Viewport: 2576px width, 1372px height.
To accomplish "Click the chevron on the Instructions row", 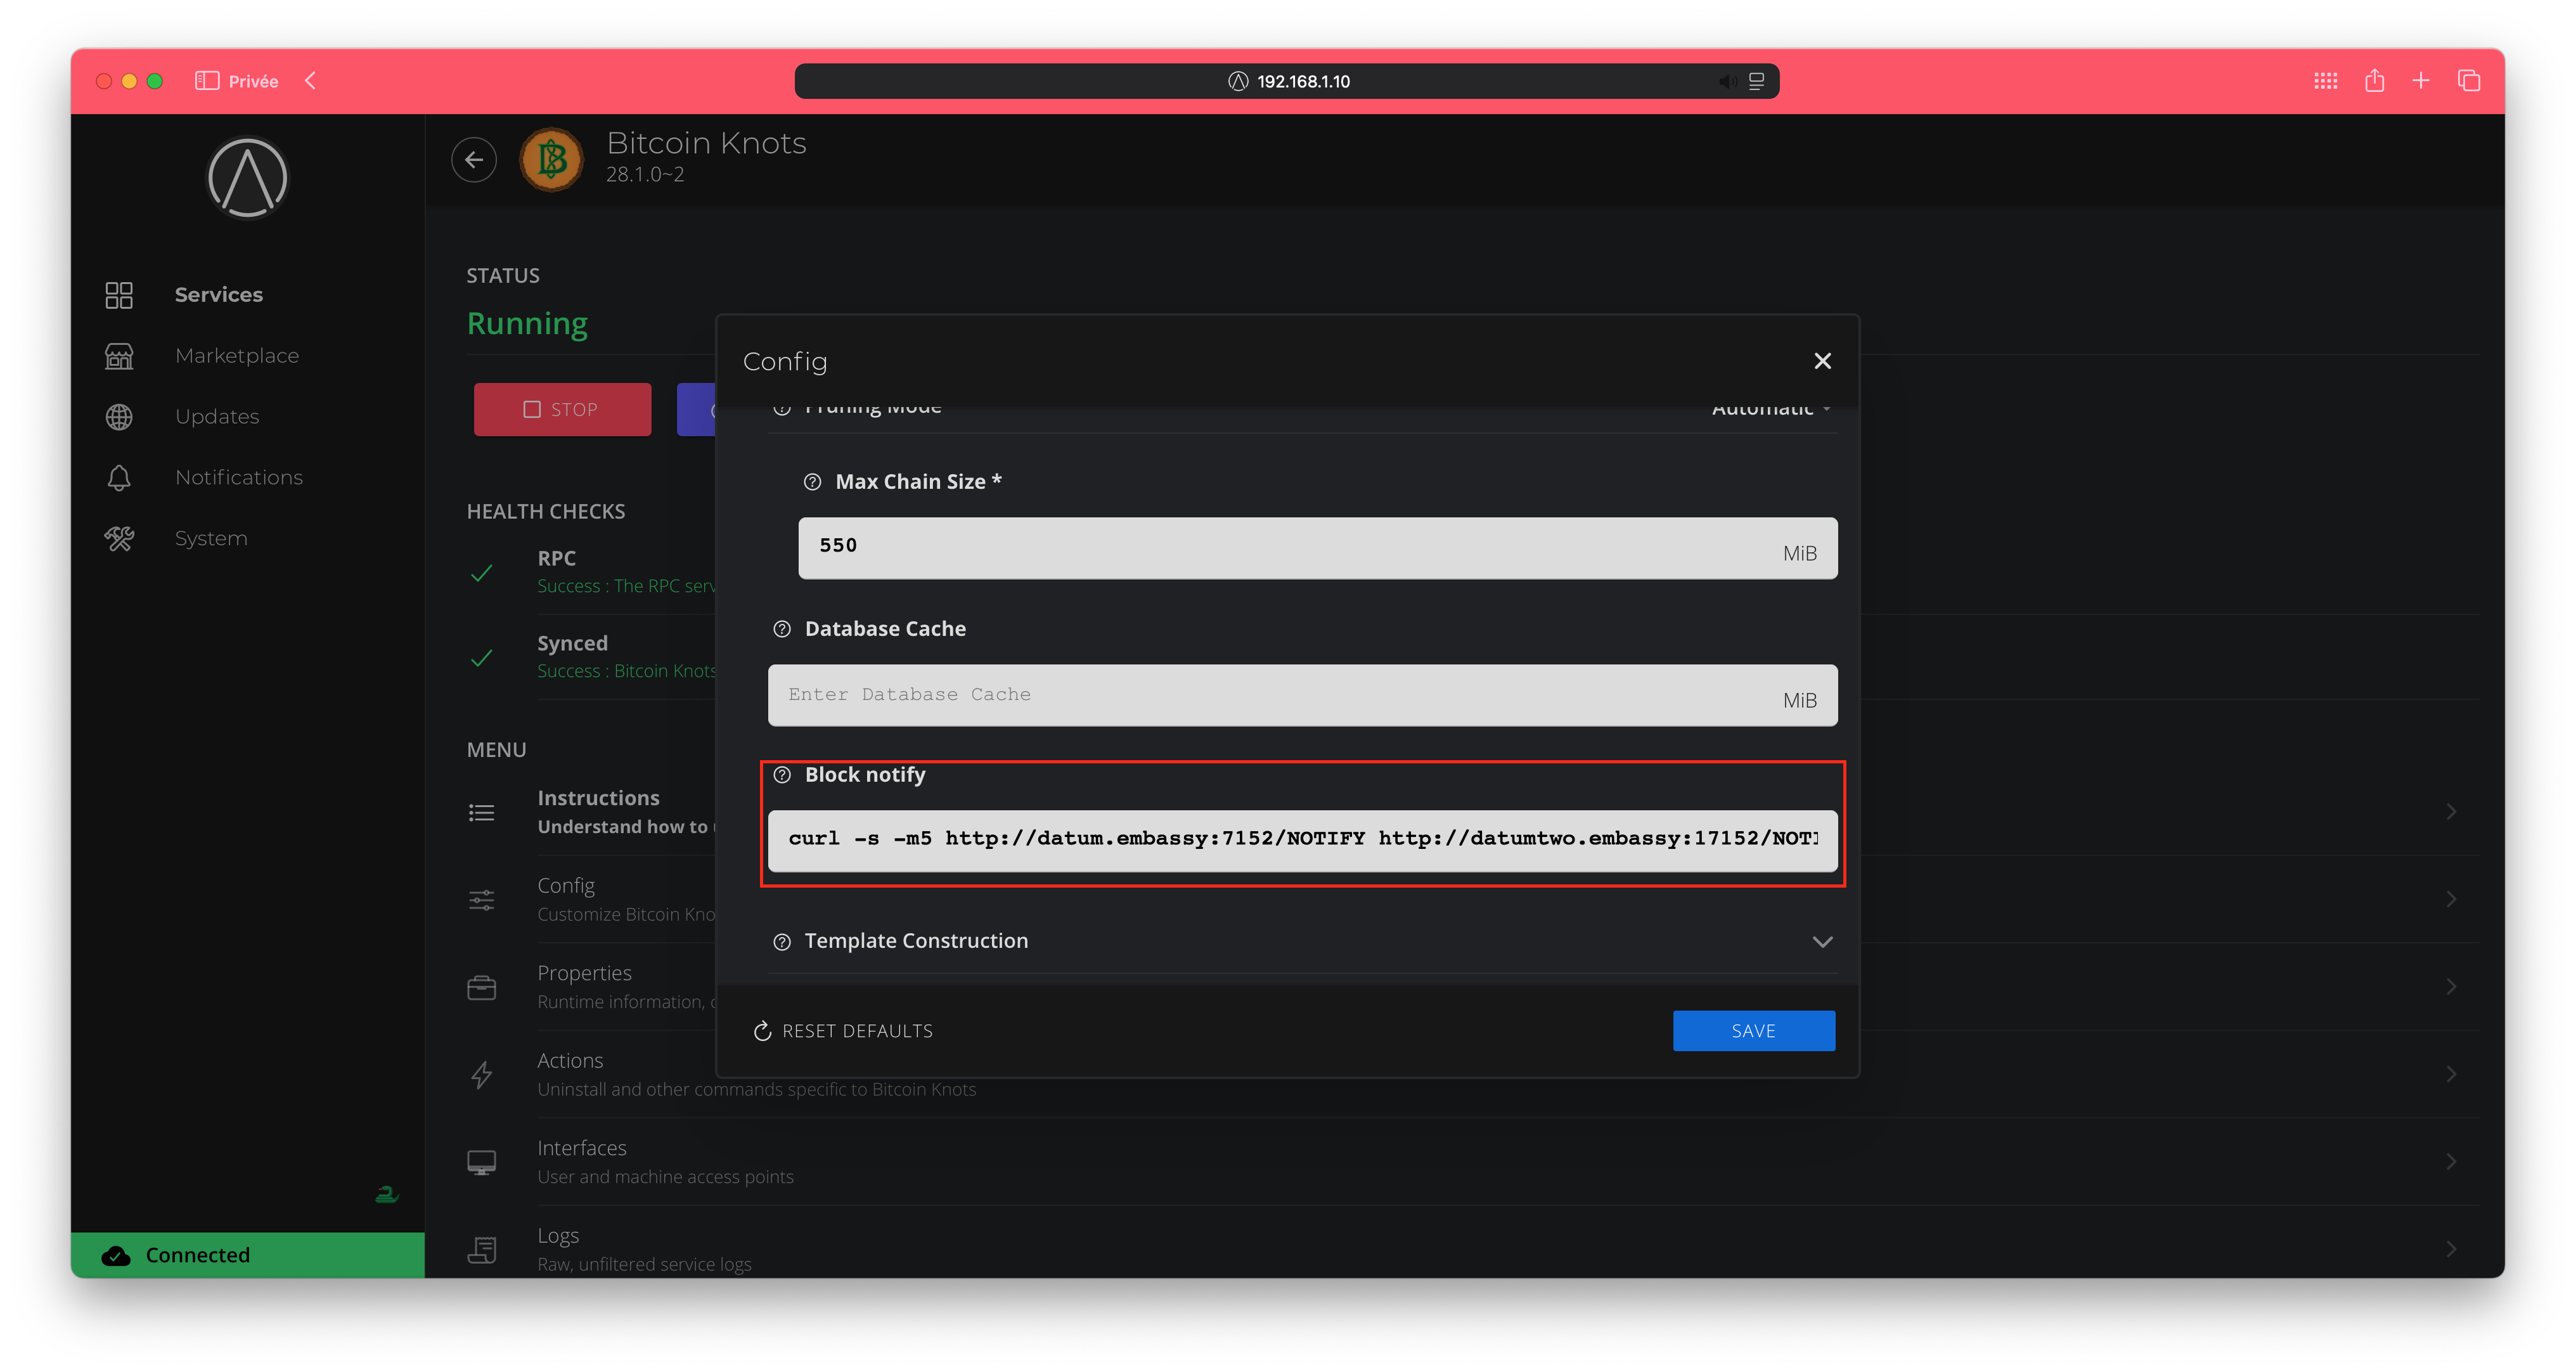I will click(x=2450, y=811).
